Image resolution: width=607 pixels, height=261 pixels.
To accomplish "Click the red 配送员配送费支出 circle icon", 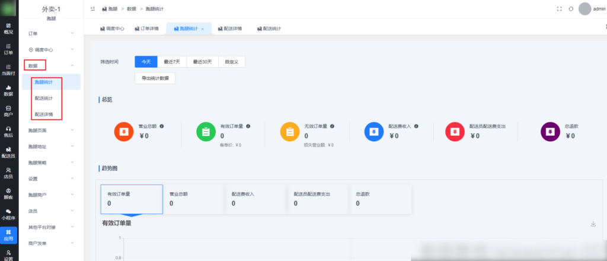I will [x=455, y=132].
